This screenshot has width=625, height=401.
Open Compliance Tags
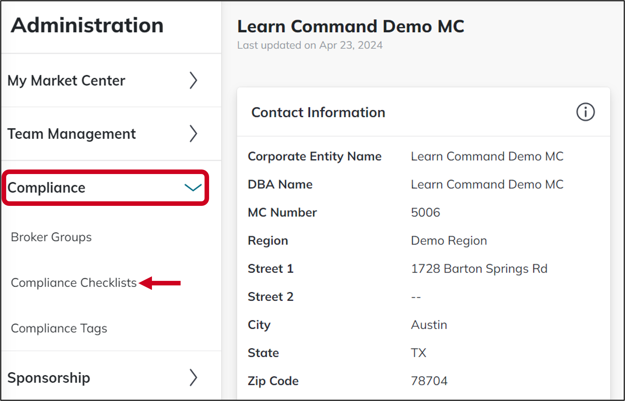(59, 328)
